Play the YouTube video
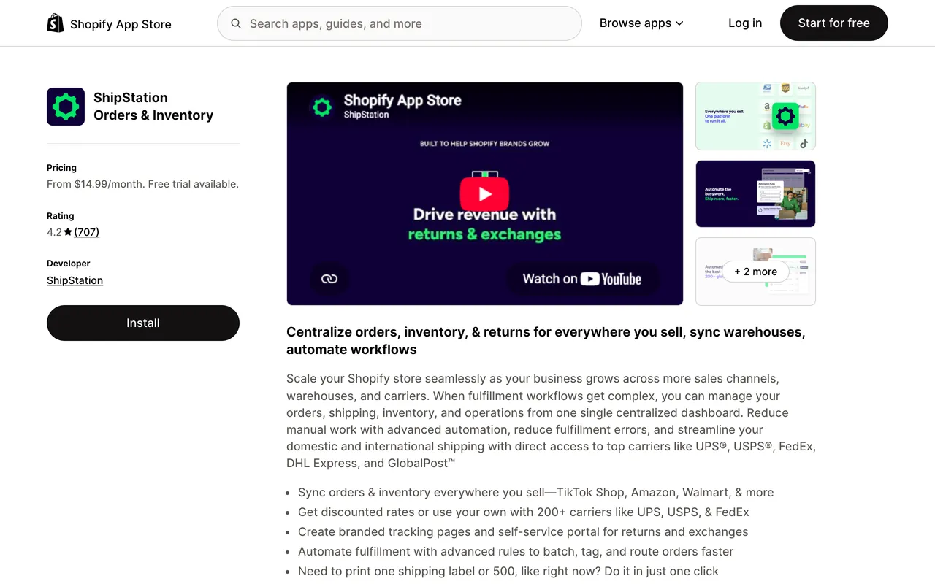This screenshot has width=935, height=584. pyautogui.click(x=484, y=193)
